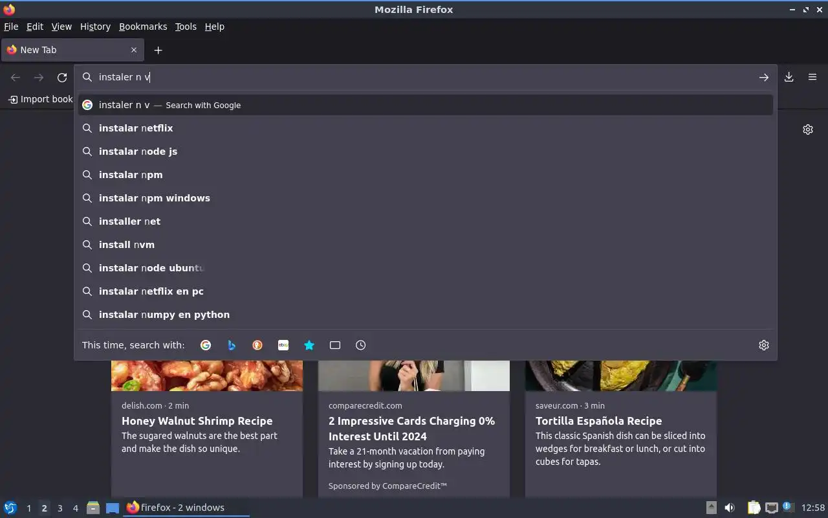Switch to workspace 3
This screenshot has height=518, width=828.
(60, 508)
